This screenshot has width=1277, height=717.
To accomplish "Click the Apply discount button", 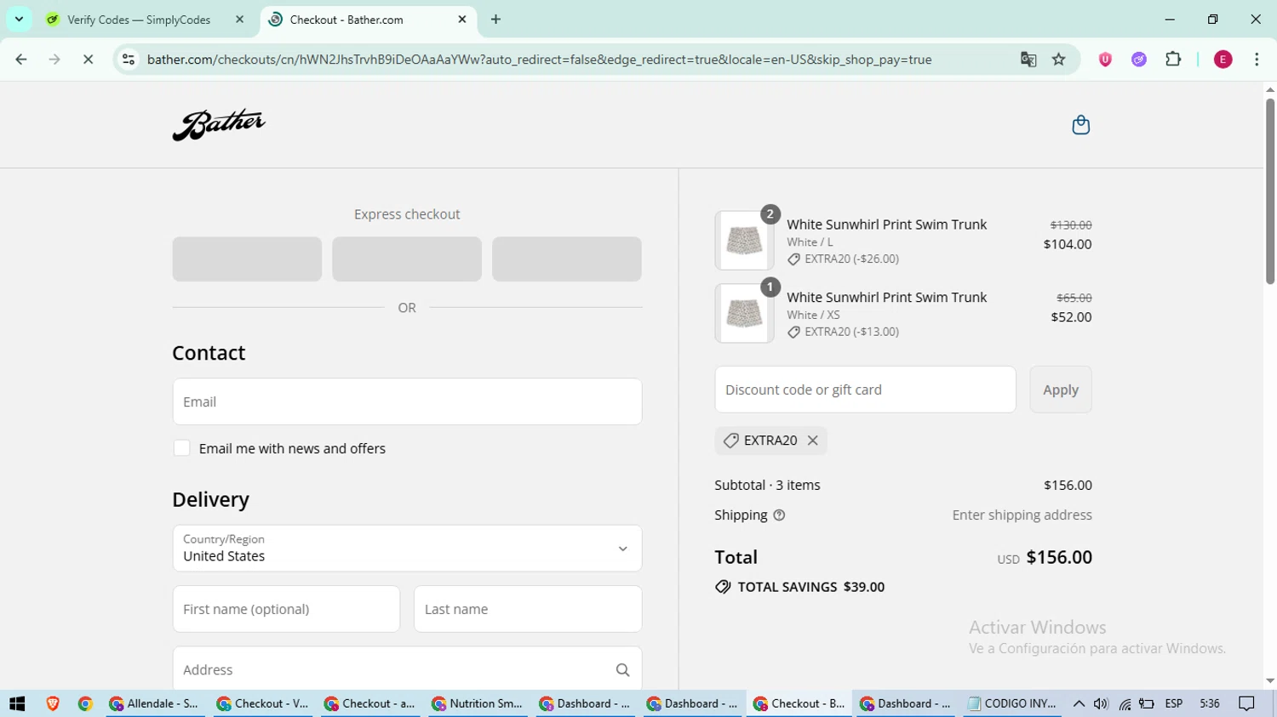I will (1061, 390).
